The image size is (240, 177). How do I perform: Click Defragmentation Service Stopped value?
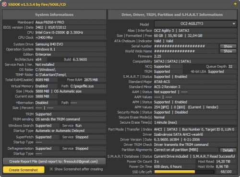pyautogui.click(x=82, y=148)
